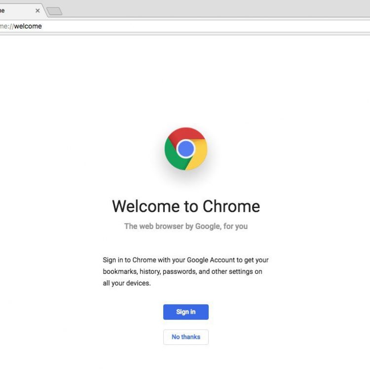Click the word "welcome" in the URL

[28, 26]
